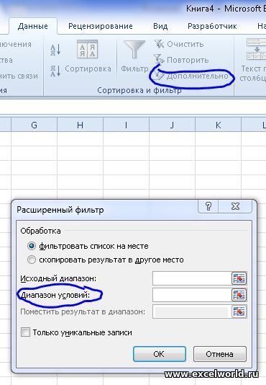Click the Исходный диапазон input field
The width and height of the screenshot is (266, 385).
tap(192, 278)
